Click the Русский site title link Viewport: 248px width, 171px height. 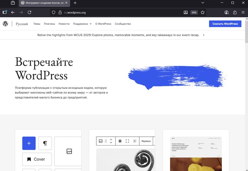tap(22, 24)
